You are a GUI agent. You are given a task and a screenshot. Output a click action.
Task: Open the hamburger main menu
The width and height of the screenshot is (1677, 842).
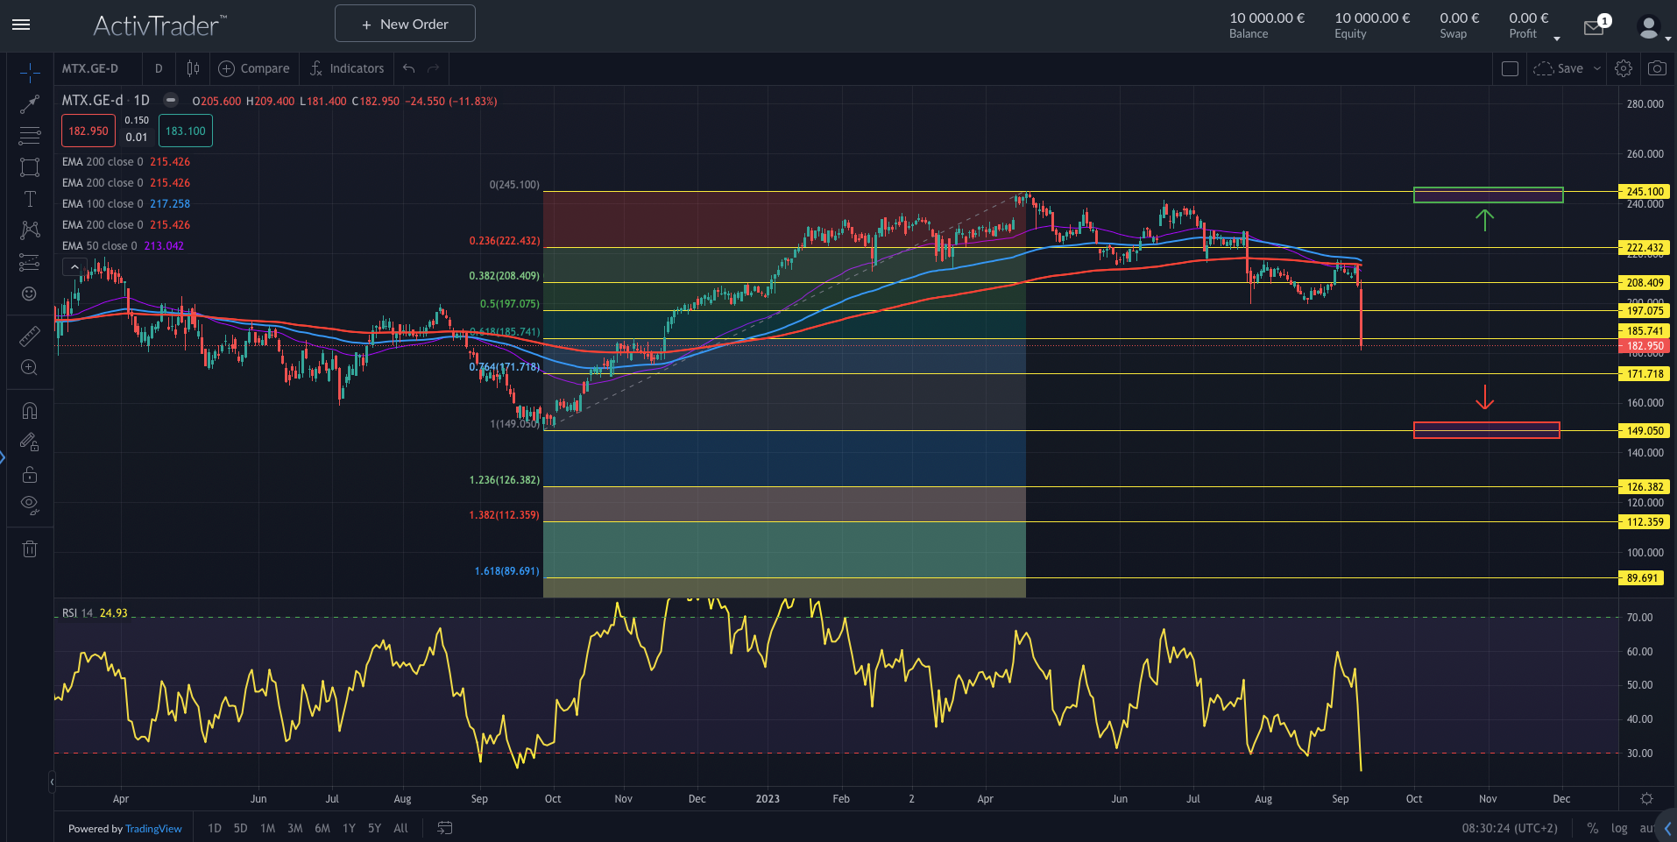21,25
